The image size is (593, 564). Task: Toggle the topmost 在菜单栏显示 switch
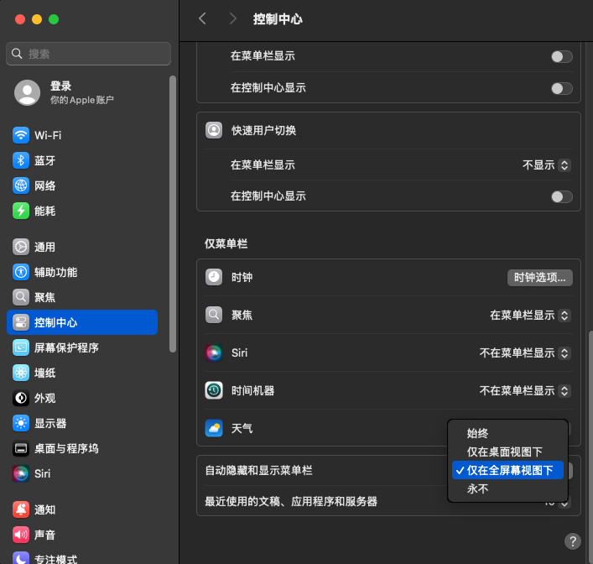(x=561, y=56)
